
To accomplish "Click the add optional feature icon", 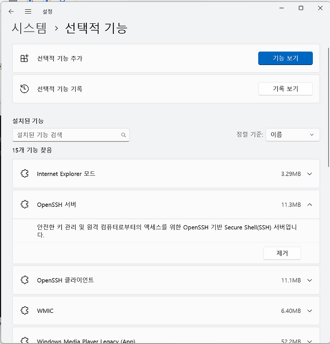I will pos(24,58).
